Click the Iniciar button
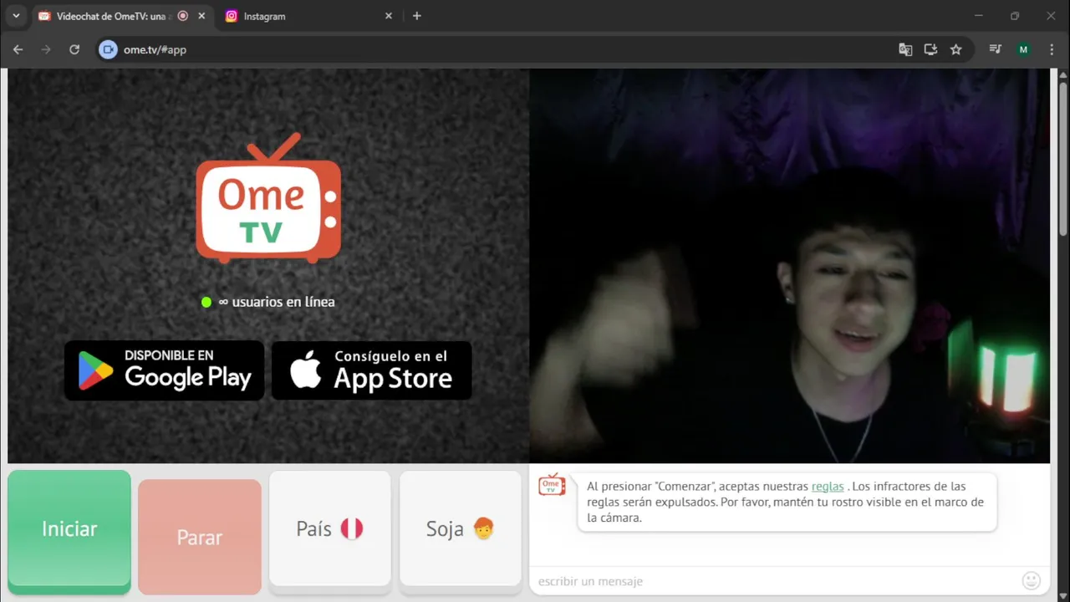1070x602 pixels. click(x=69, y=529)
